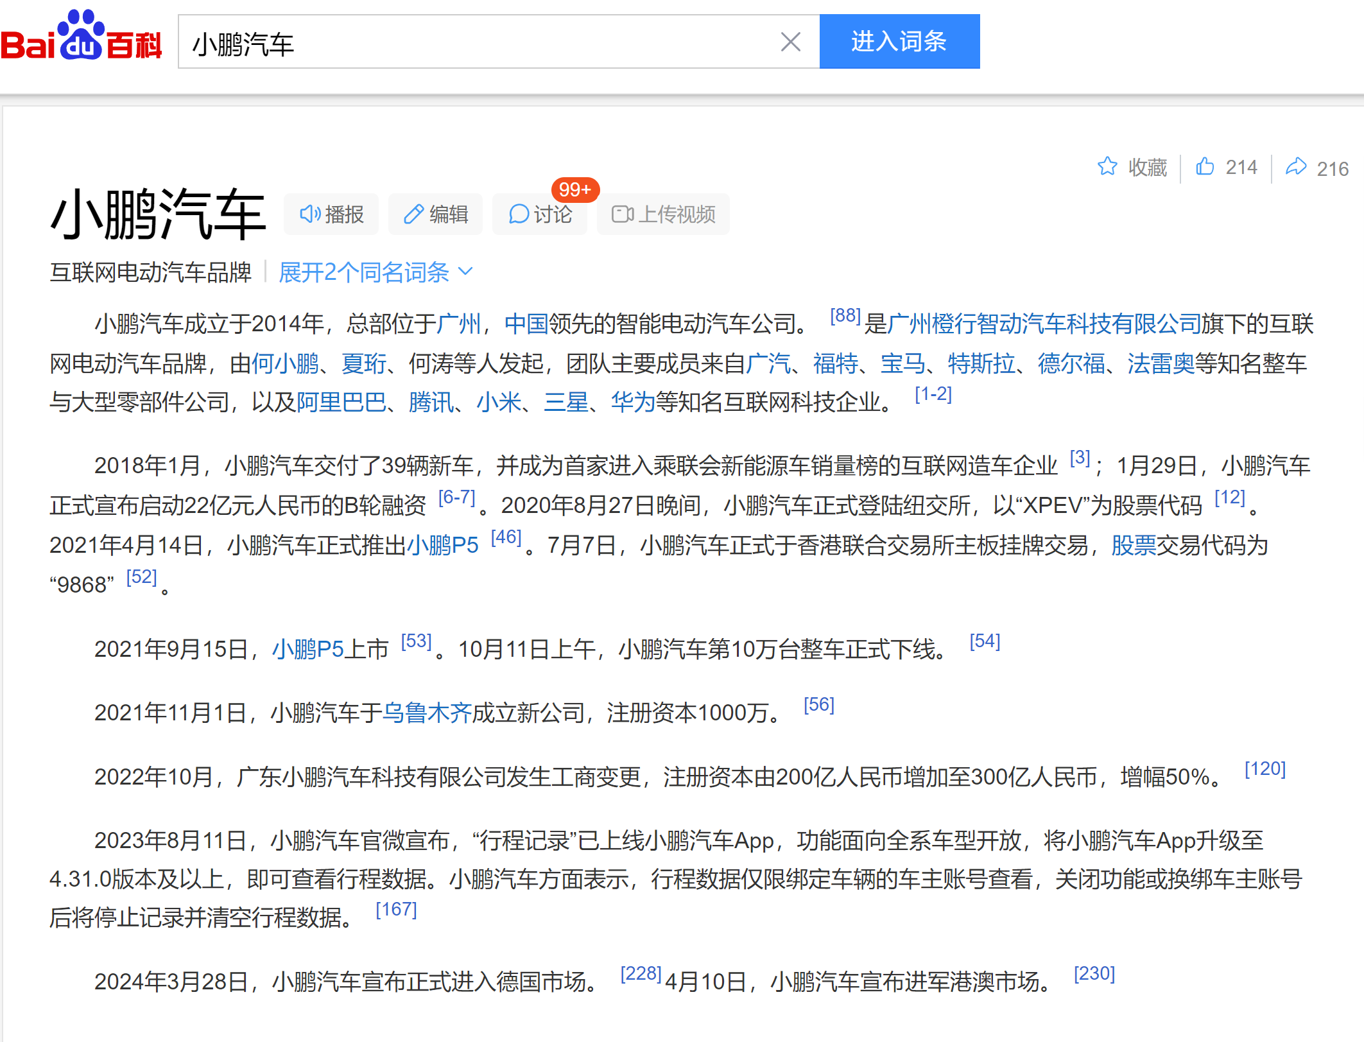
Task: Click the 上传视频 camera button
Action: point(663,214)
